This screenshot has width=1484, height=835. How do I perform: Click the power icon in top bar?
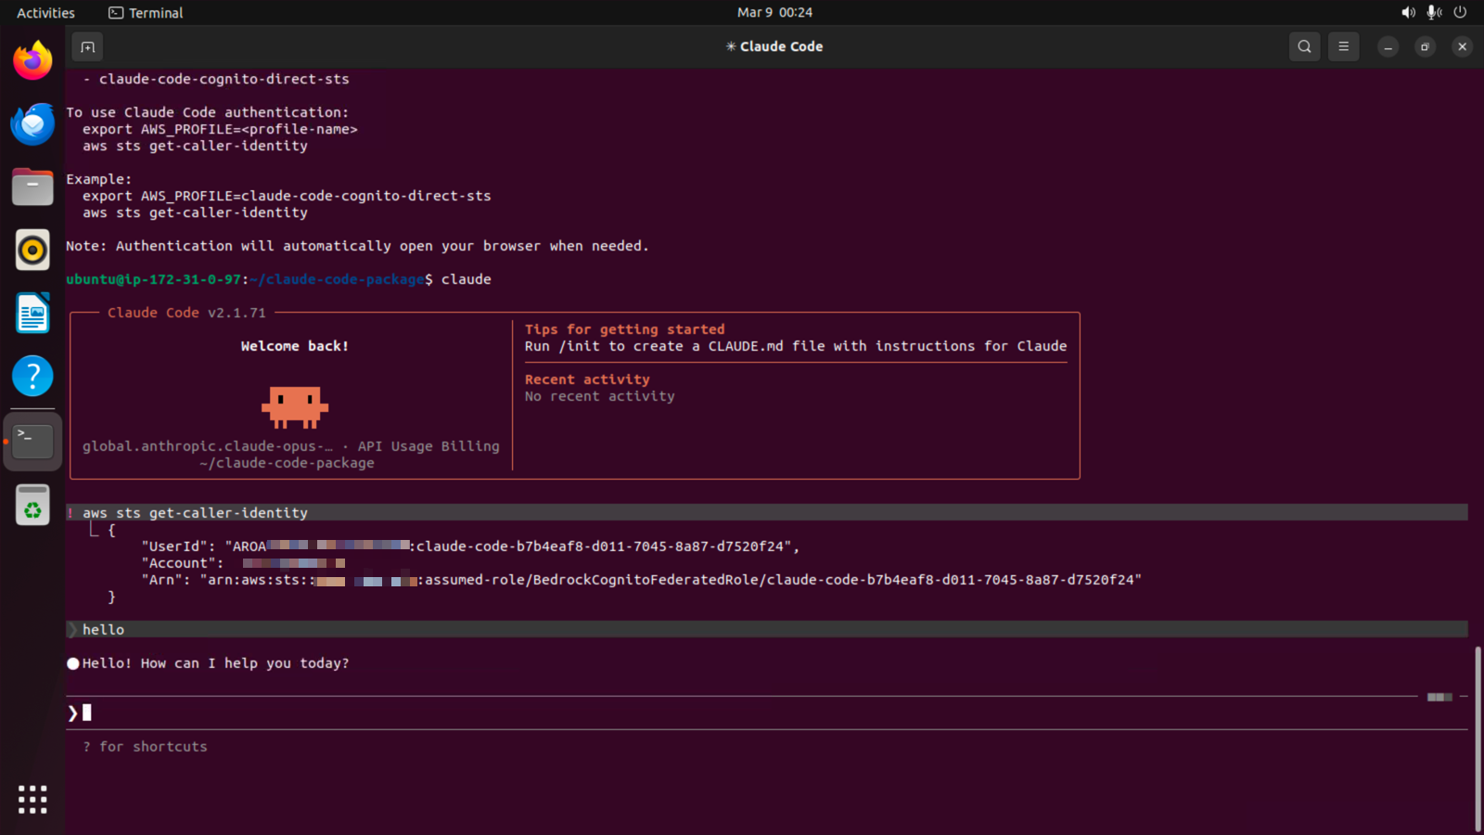coord(1460,13)
